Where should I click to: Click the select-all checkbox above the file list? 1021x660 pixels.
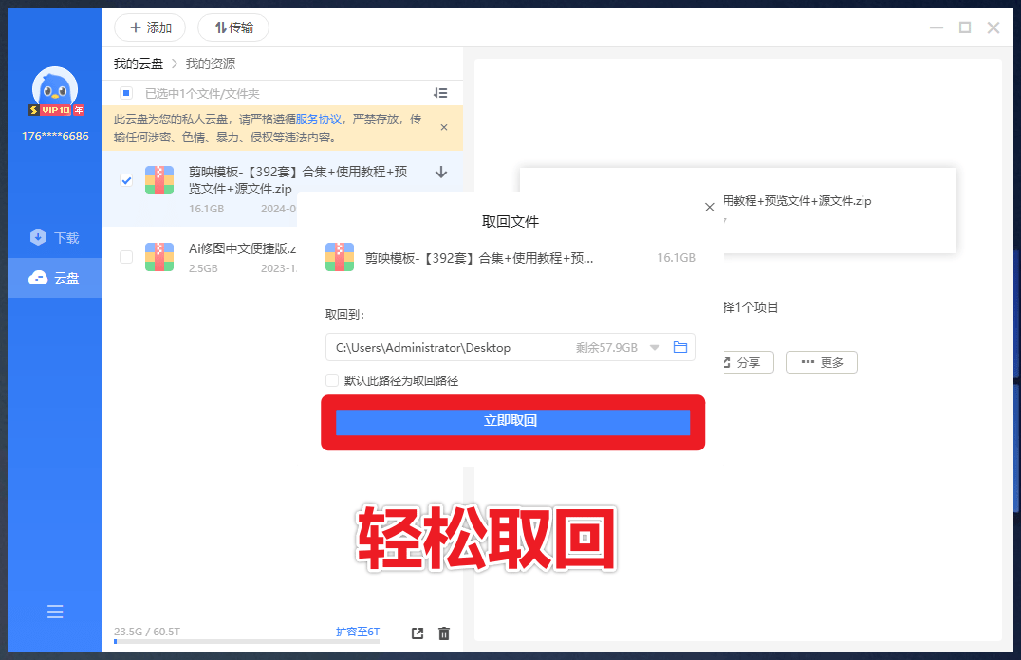[125, 93]
